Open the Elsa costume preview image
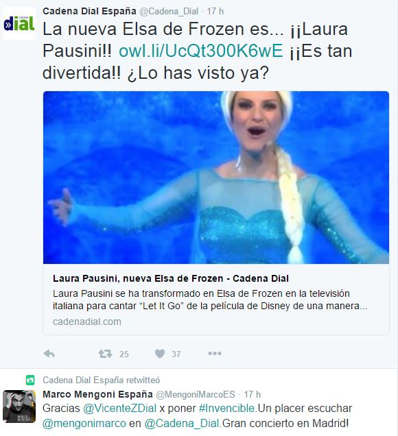398x436 pixels. click(216, 178)
